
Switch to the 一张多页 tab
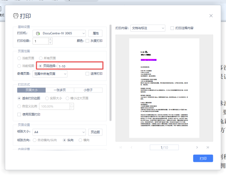(60, 90)
